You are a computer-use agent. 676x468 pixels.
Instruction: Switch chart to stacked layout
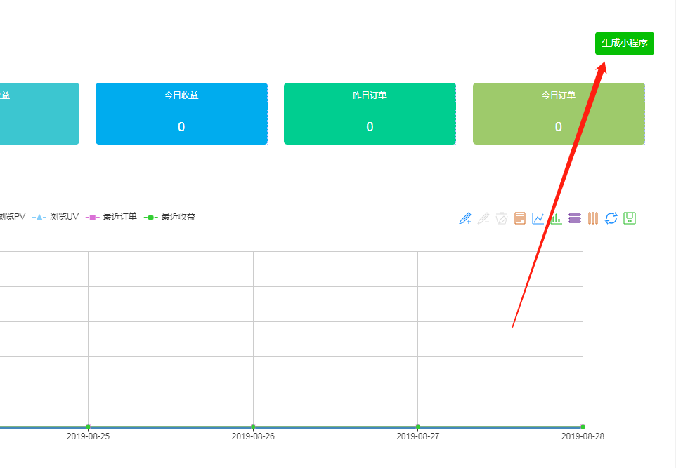575,218
